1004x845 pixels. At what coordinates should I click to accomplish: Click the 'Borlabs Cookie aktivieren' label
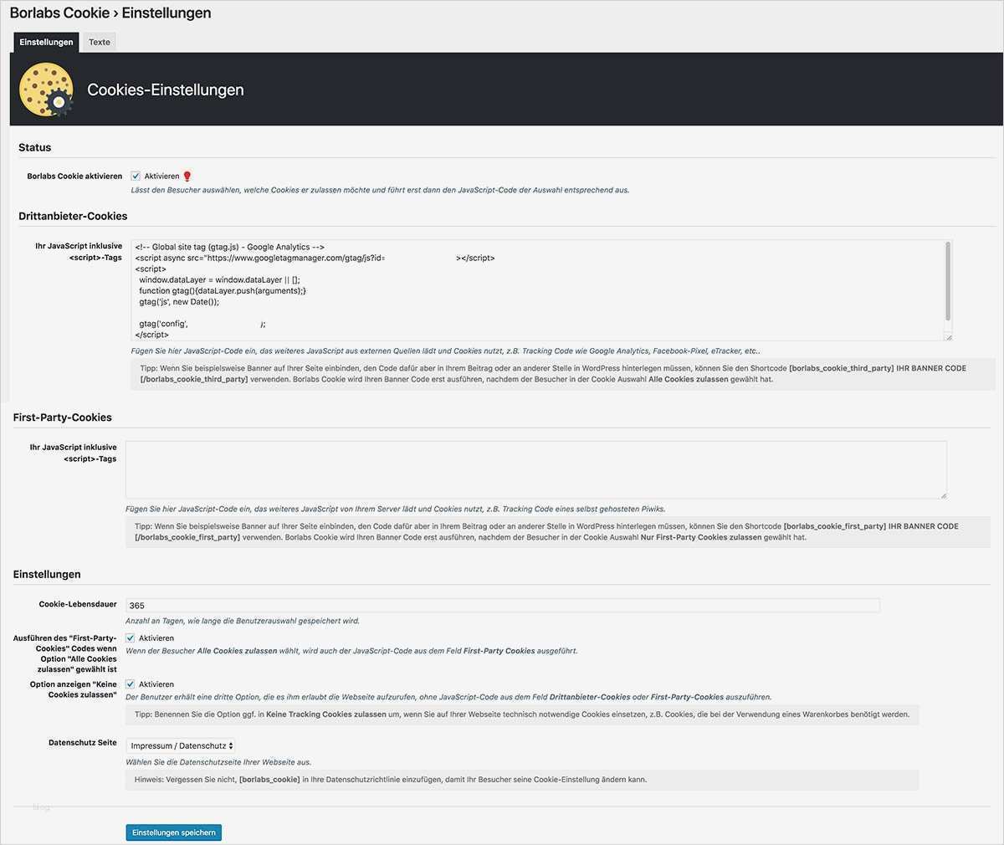(x=74, y=177)
